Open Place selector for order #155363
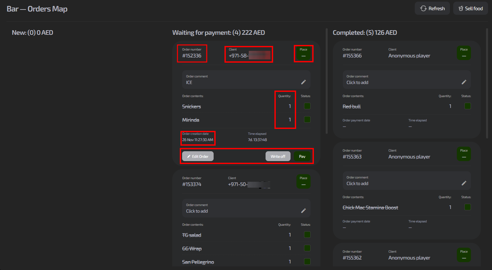492x270 pixels. pyautogui.click(x=464, y=154)
